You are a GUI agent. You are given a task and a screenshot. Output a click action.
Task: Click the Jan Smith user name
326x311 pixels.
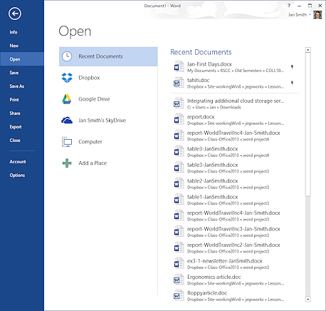point(298,15)
